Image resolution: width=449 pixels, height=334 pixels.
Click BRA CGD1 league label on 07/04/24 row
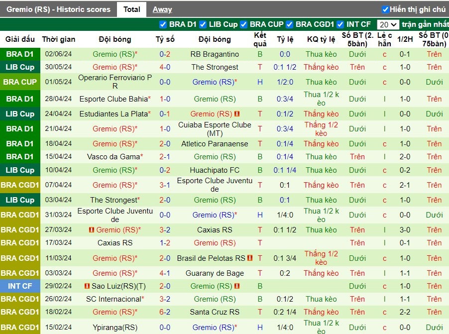(x=20, y=185)
